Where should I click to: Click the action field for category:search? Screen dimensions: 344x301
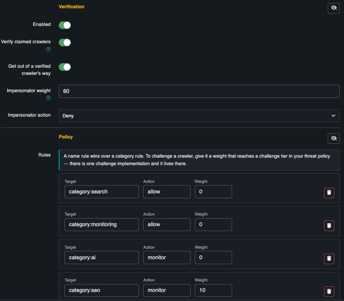[x=167, y=191]
